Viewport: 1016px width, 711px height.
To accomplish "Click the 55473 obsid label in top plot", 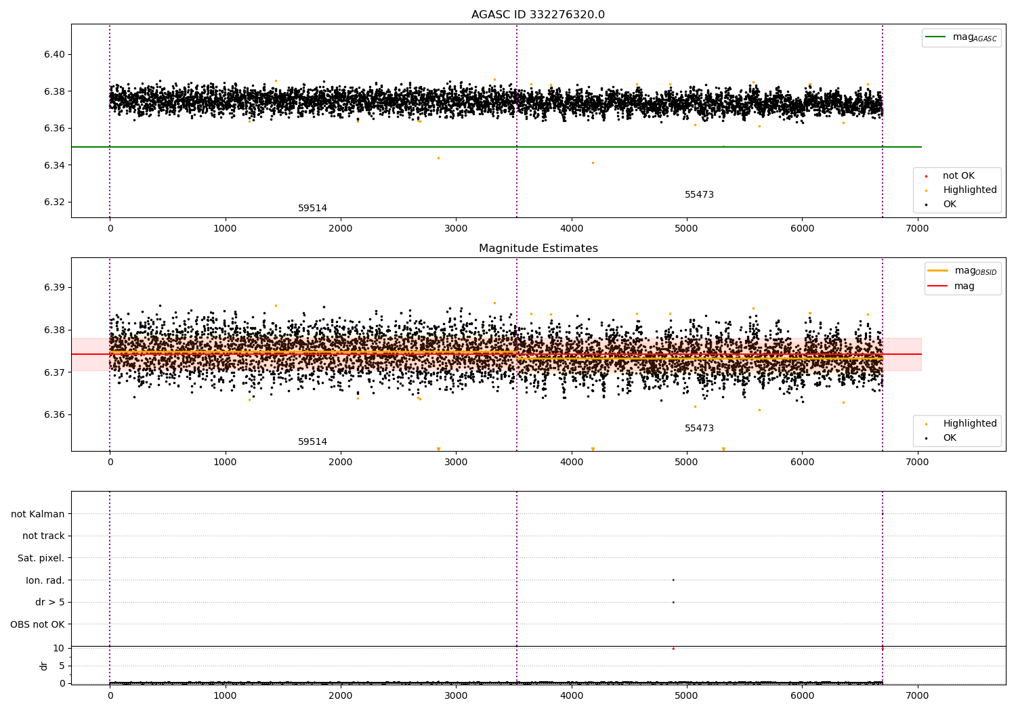I will click(699, 195).
